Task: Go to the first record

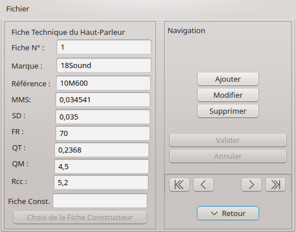Action: click(179, 185)
